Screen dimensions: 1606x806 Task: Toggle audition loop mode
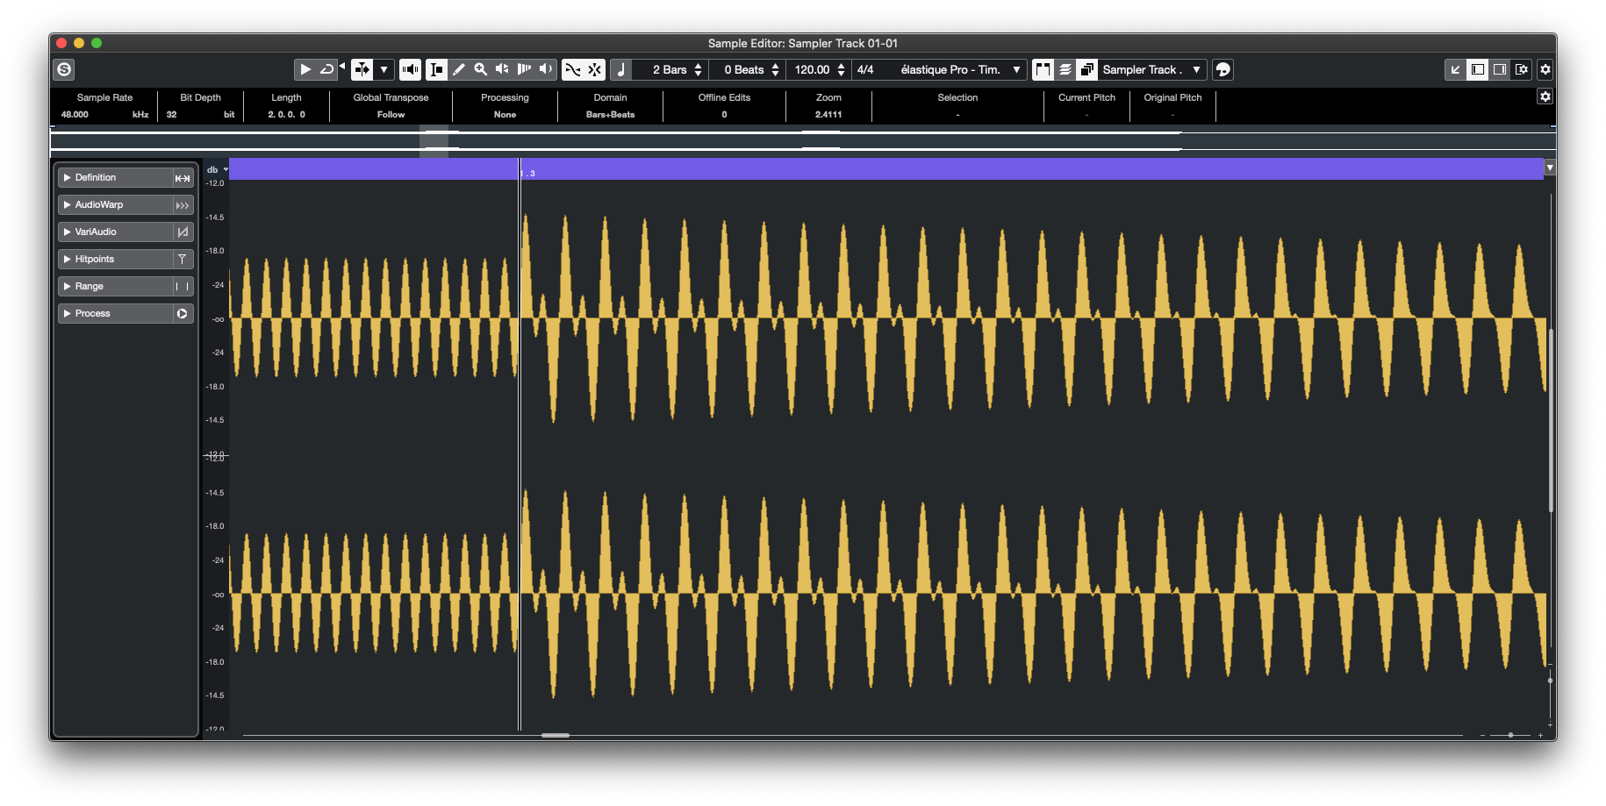tap(326, 69)
